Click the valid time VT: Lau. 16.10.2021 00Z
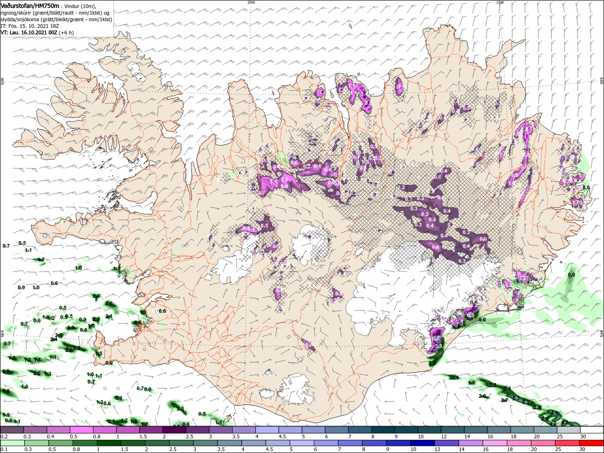 29,33
